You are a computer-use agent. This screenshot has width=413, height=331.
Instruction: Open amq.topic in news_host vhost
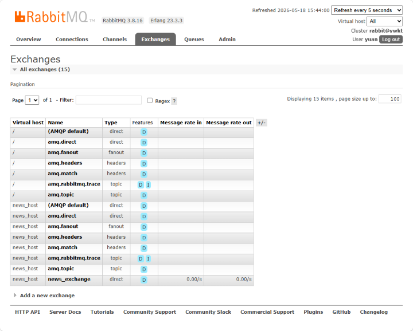tap(61, 269)
